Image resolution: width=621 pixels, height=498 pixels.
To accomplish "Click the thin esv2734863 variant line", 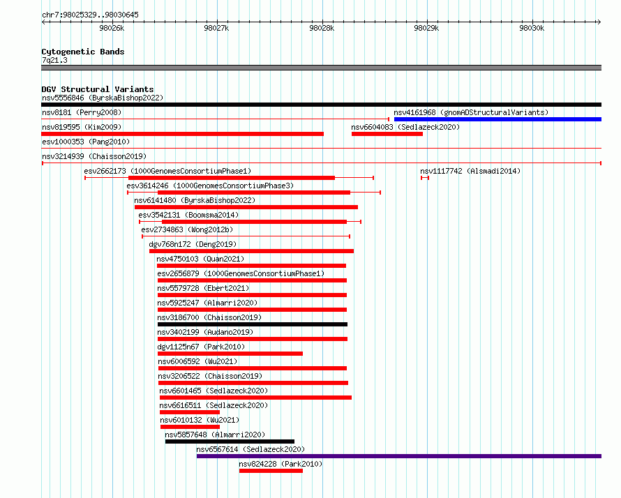I will click(246, 236).
